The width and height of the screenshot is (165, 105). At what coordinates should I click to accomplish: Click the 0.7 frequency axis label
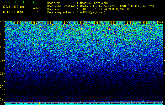click(x=2, y=87)
